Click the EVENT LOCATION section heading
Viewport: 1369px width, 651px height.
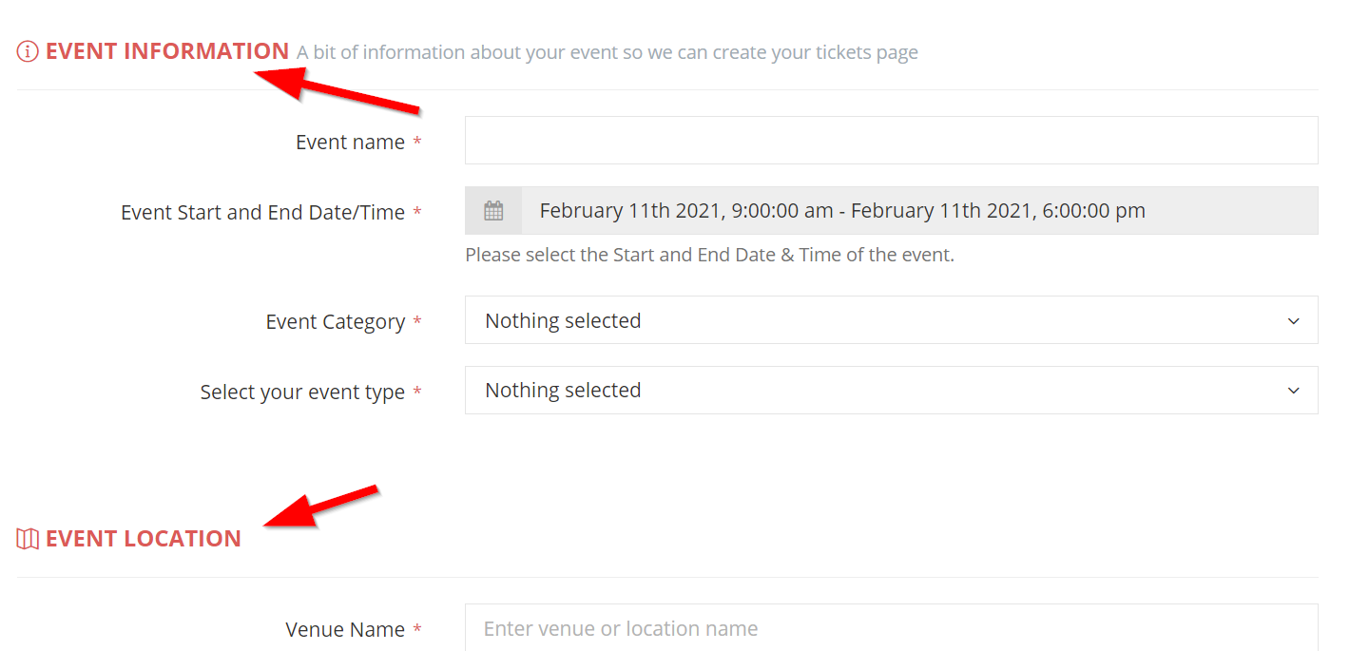[x=143, y=539]
